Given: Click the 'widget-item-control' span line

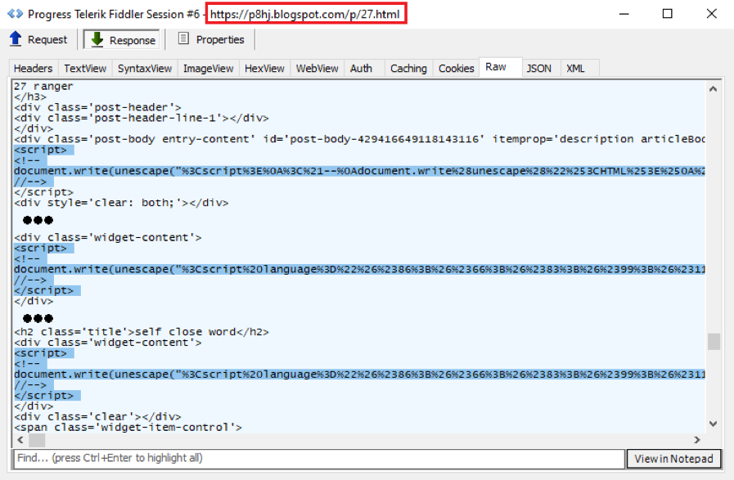Looking at the screenshot, I should [x=128, y=427].
